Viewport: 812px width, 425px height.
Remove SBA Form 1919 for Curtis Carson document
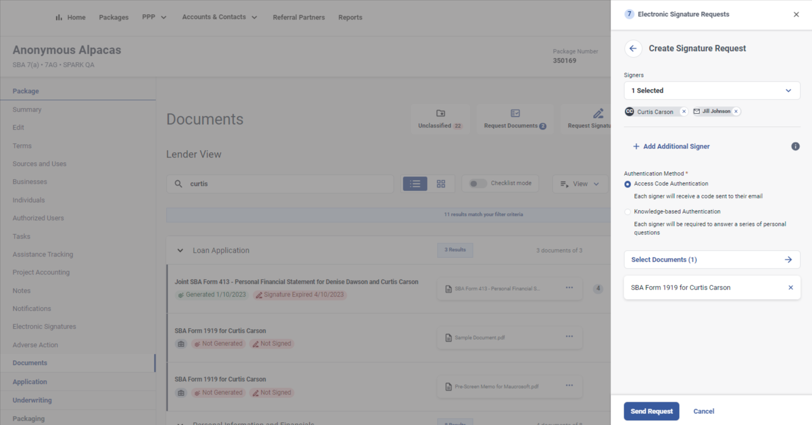(x=790, y=288)
